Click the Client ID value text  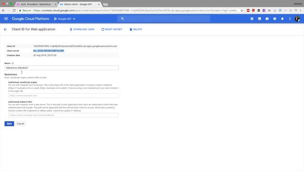tap(75, 46)
